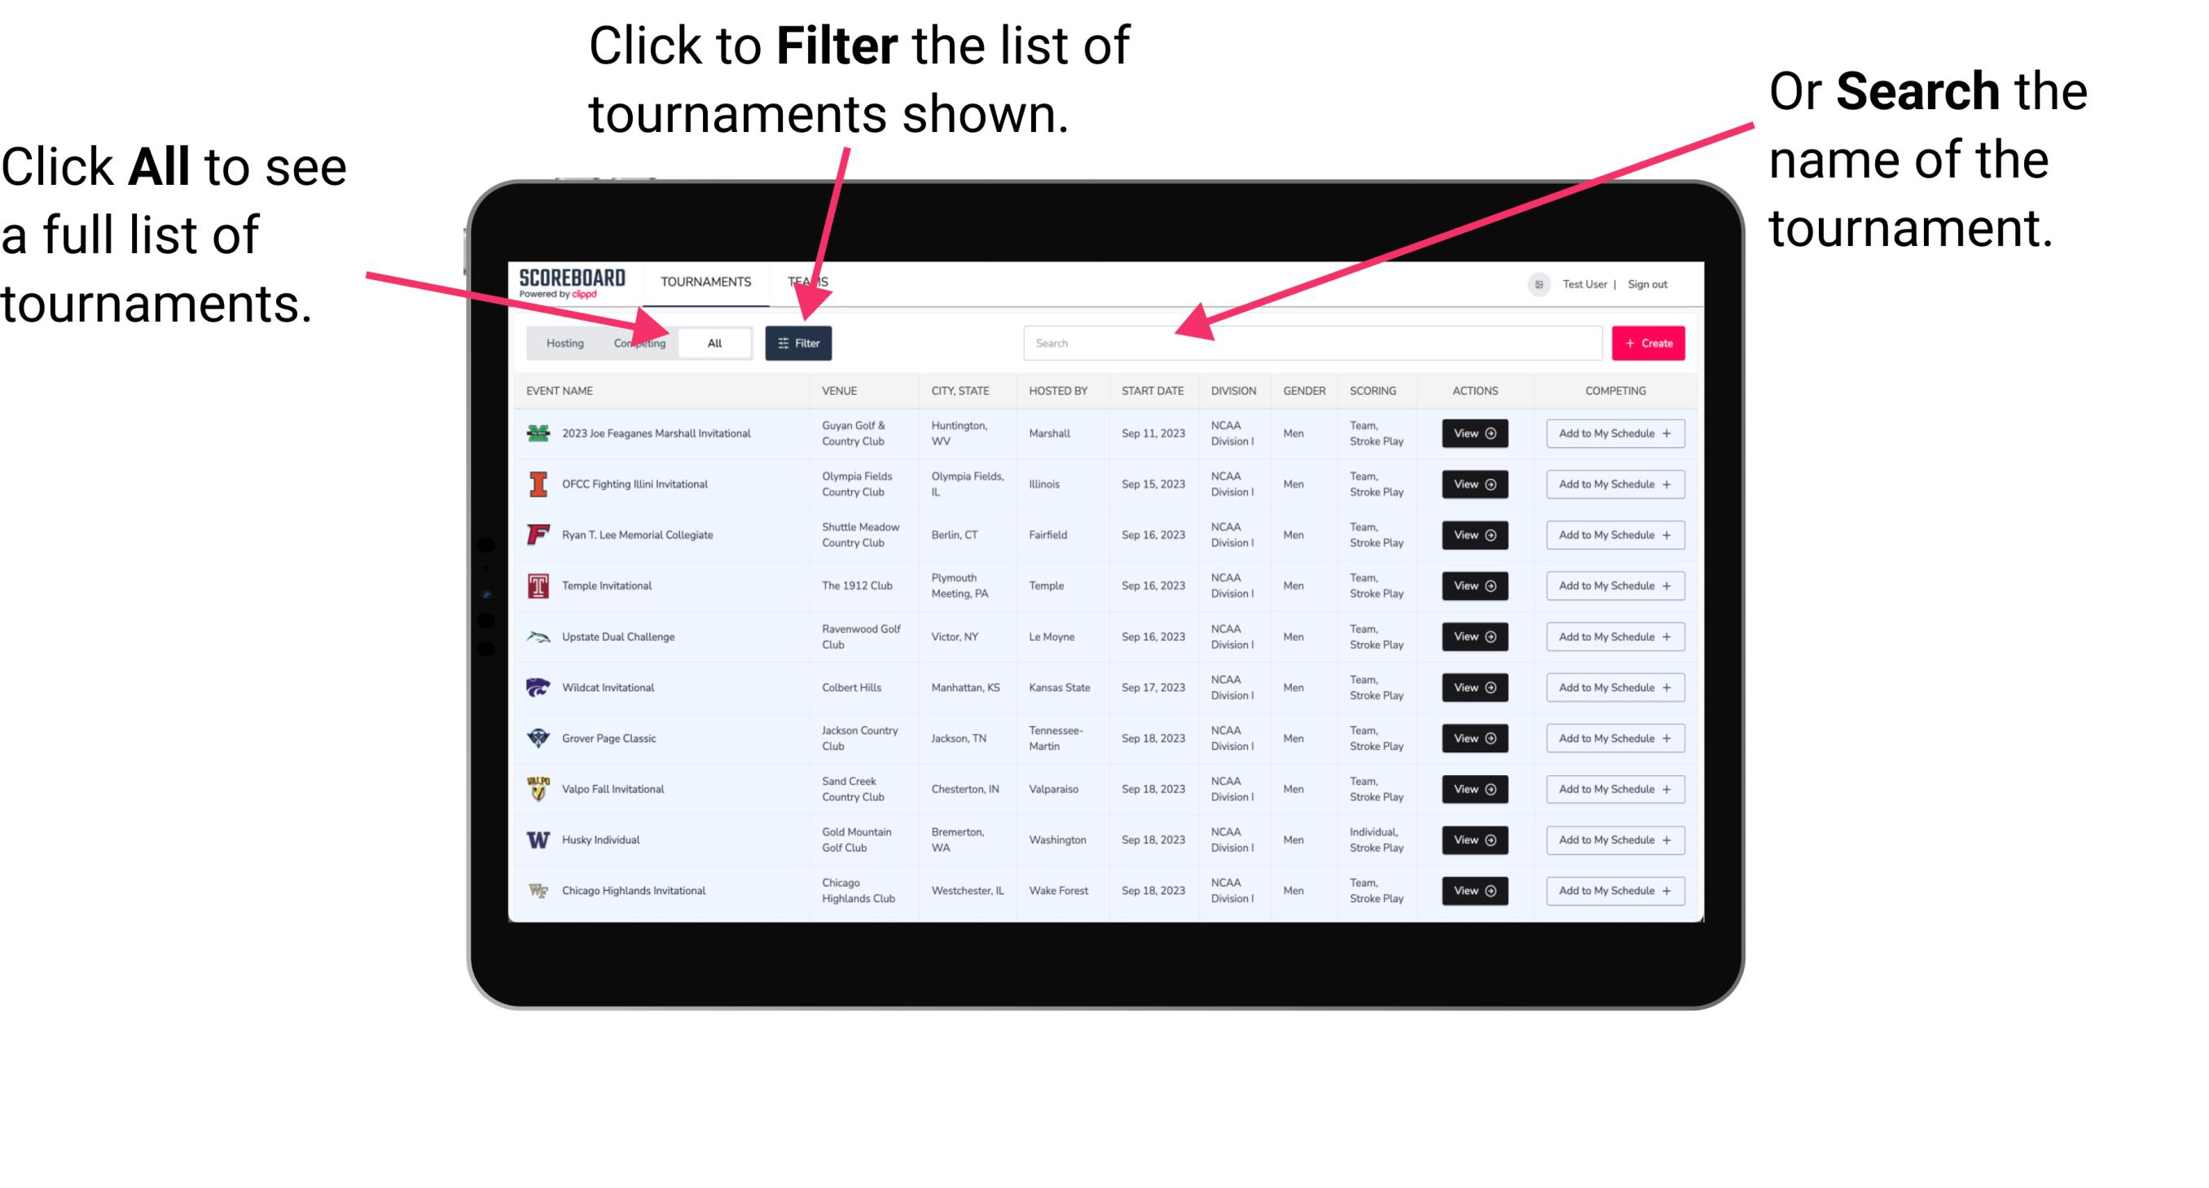Click the Illinois Fighting Illini team icon
Image resolution: width=2209 pixels, height=1188 pixels.
pos(538,486)
